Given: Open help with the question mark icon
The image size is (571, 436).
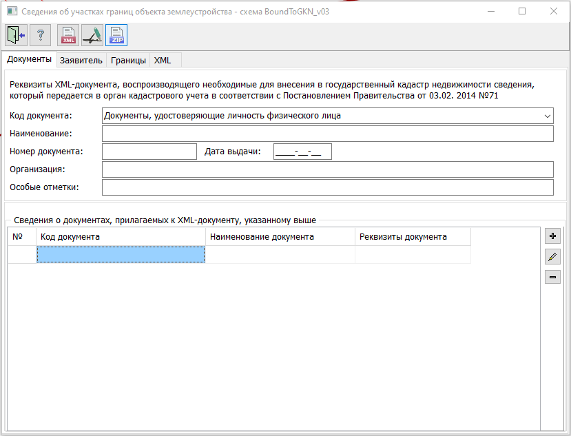Looking at the screenshot, I should (40, 34).
